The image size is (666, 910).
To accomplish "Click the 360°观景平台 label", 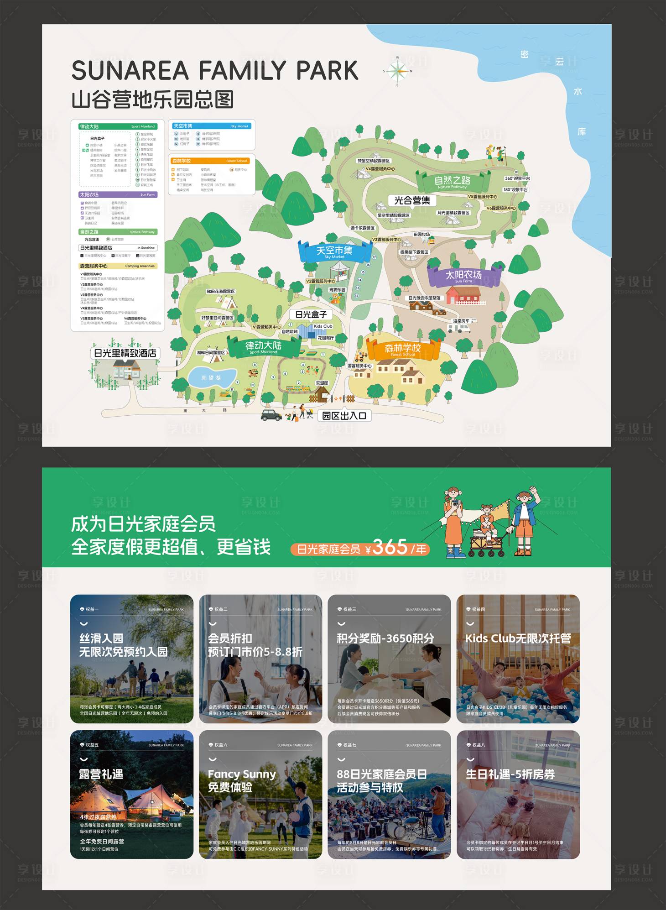I will coord(517,178).
